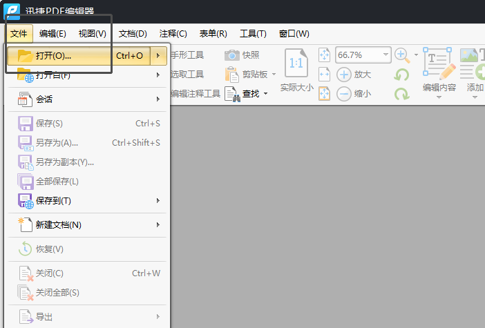This screenshot has width=485, height=328.
Task: Click the 新建文档 page icon
Action: [25, 224]
